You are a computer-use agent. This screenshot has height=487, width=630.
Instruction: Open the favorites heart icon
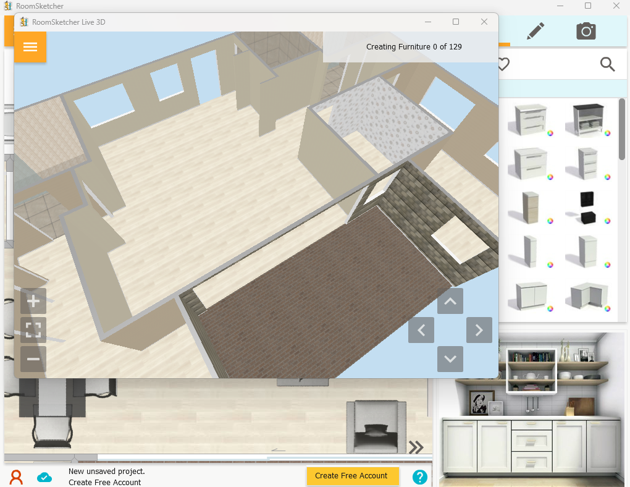click(504, 64)
